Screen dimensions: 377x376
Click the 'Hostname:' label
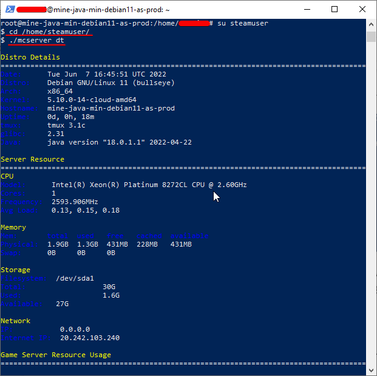[19, 108]
